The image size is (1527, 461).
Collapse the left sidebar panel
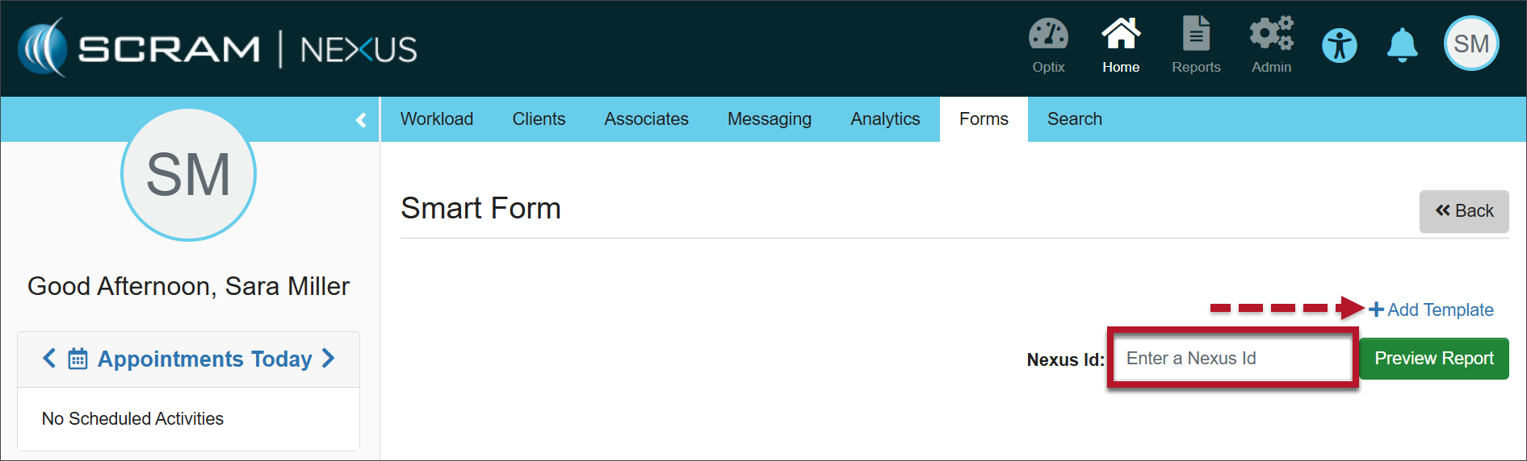[x=361, y=120]
